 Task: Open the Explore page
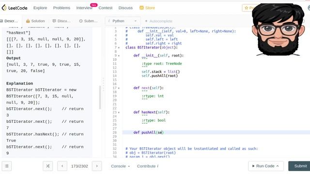(40, 8)
